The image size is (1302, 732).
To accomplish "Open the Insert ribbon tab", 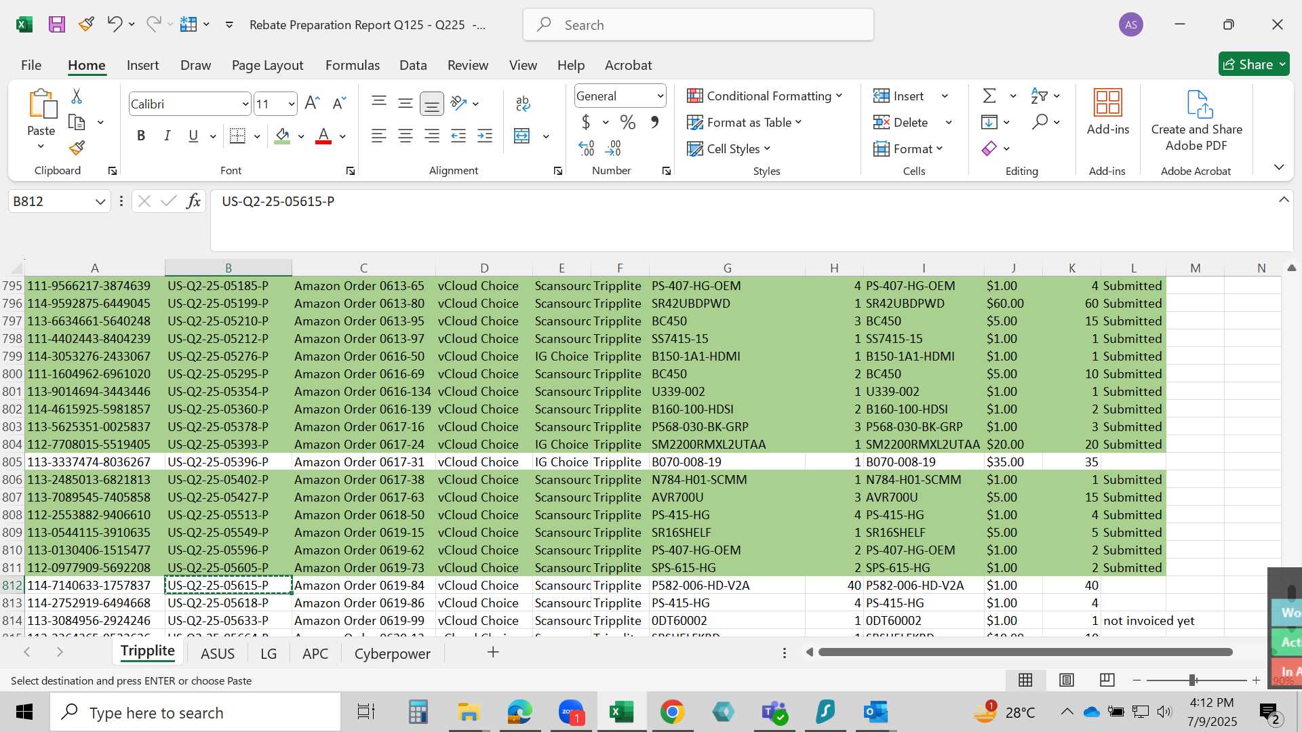I will point(142,65).
